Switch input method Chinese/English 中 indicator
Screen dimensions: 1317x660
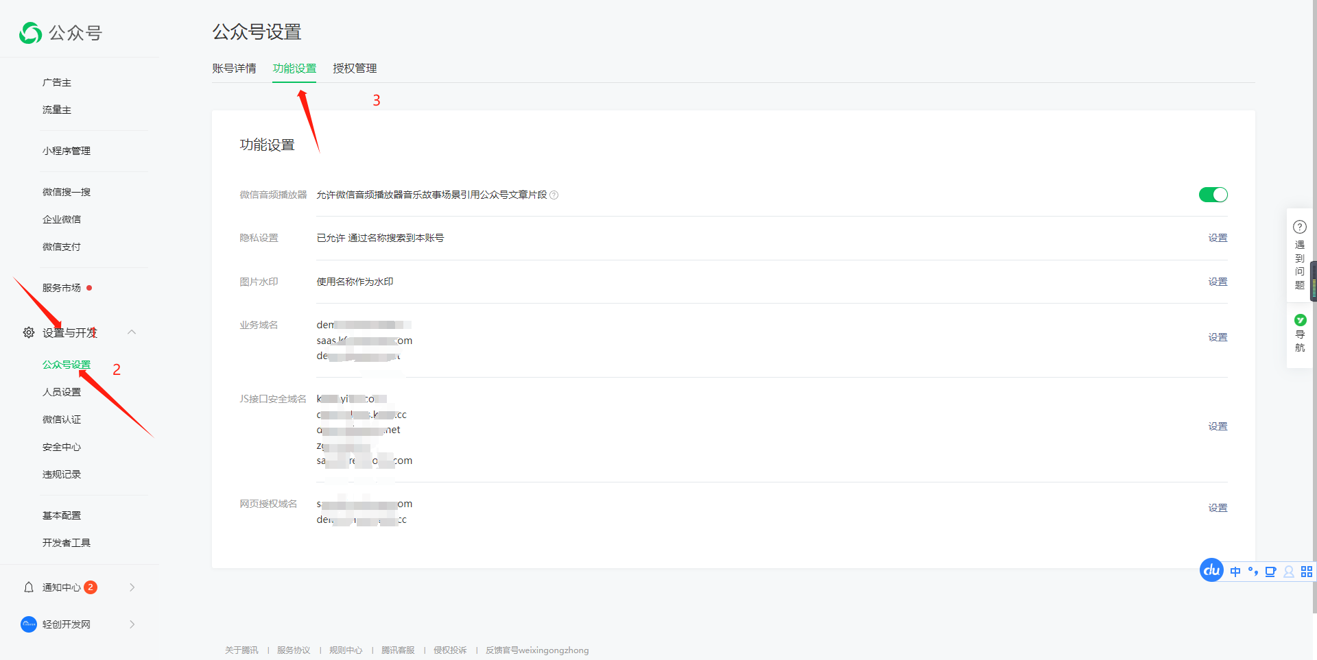click(x=1235, y=572)
